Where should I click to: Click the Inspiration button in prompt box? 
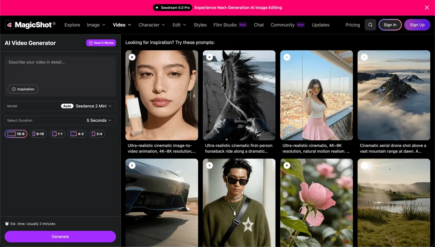[23, 89]
